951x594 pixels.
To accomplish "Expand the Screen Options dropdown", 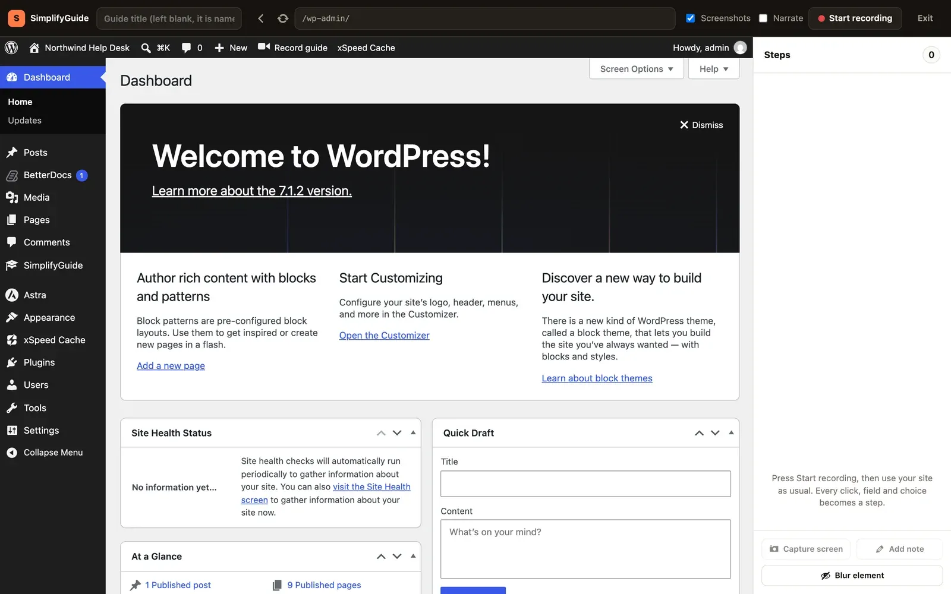I will pos(636,69).
